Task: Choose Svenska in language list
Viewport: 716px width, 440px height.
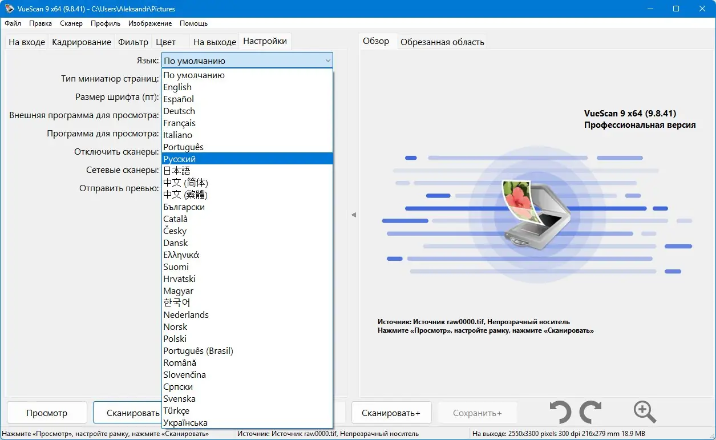Action: (x=247, y=398)
